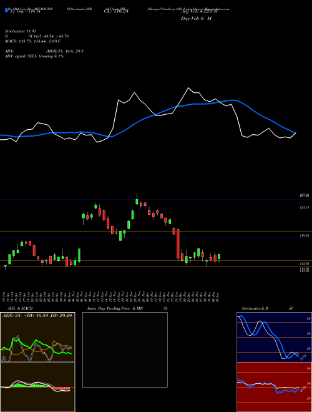This screenshot has width=312, height=412.
Task: Click the peak of the white price line
Action: pyautogui.click(x=188, y=88)
